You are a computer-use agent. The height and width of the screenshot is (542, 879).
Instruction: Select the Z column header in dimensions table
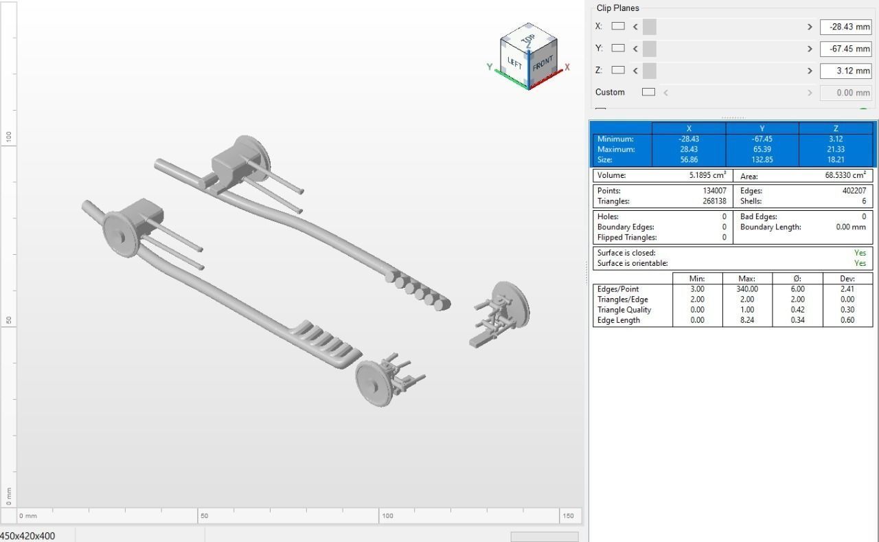click(836, 128)
